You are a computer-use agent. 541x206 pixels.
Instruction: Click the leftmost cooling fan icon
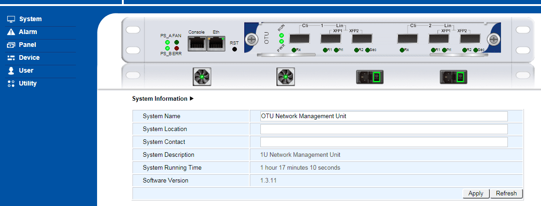201,77
